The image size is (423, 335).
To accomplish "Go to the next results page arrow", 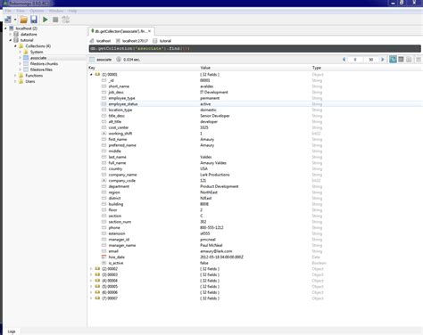I will point(383,60).
